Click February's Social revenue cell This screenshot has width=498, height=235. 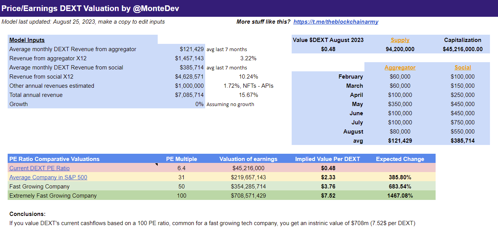[x=462, y=76]
